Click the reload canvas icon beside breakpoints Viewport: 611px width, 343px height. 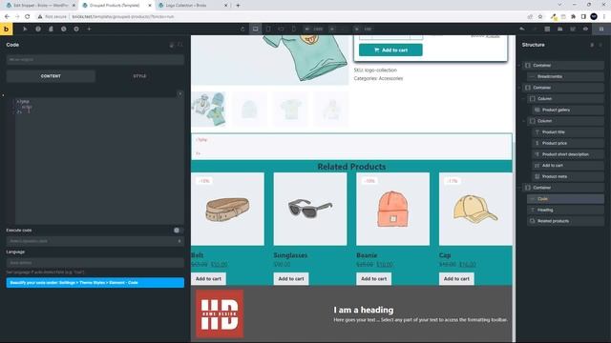point(242,29)
